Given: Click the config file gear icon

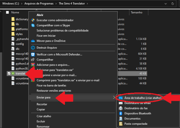Looking at the screenshot, I should point(13,44).
